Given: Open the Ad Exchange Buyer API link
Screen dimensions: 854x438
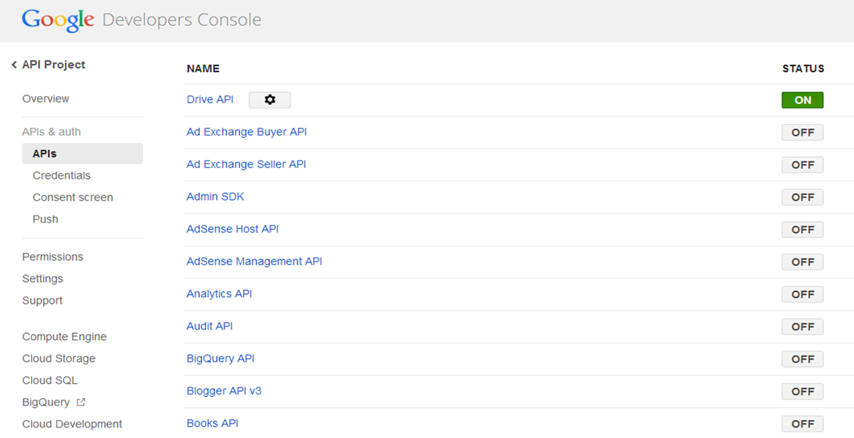Looking at the screenshot, I should click(x=247, y=132).
